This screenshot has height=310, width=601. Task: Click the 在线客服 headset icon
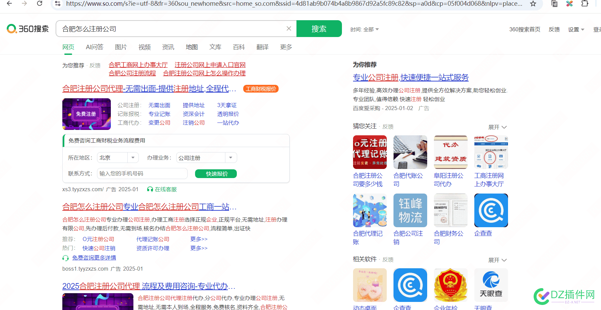150,189
